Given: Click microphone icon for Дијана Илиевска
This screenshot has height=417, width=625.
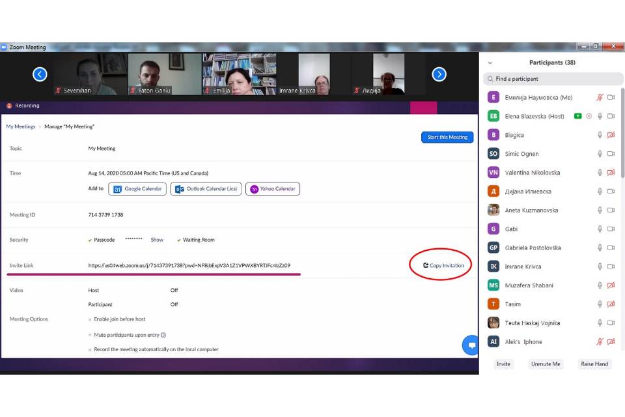Looking at the screenshot, I should (x=600, y=191).
